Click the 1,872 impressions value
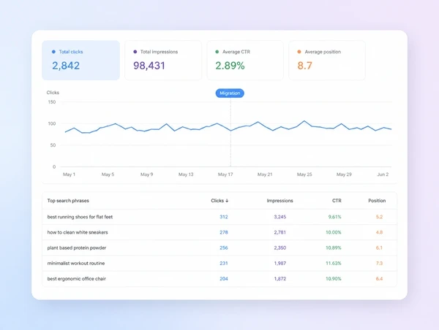 [280, 279]
